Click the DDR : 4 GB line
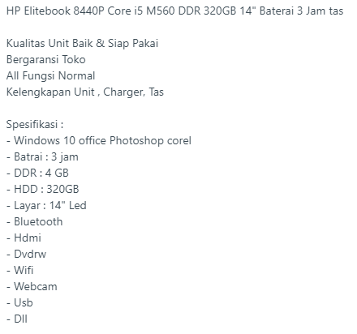357x334 pixels. pyautogui.click(x=37, y=173)
